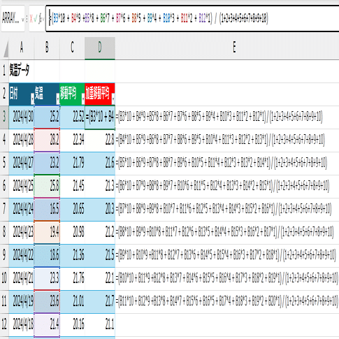Image resolution: width=339 pixels, height=339 pixels.
Task: Open Insert Function with the fx icon
Action: pyautogui.click(x=40, y=19)
